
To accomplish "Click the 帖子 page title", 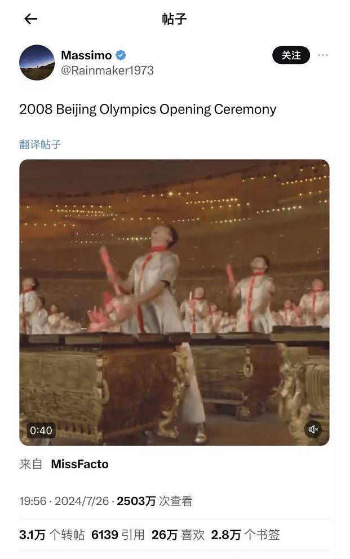I will point(174,19).
